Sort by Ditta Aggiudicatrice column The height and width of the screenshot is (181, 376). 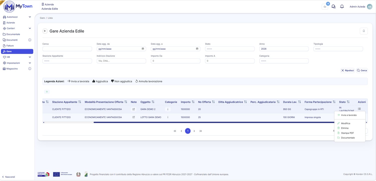pos(245,102)
